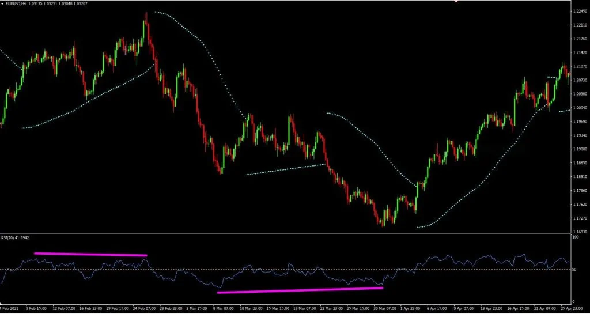Click the 1.20040 price axis label
Screen dimensions: 590x314
(578, 108)
